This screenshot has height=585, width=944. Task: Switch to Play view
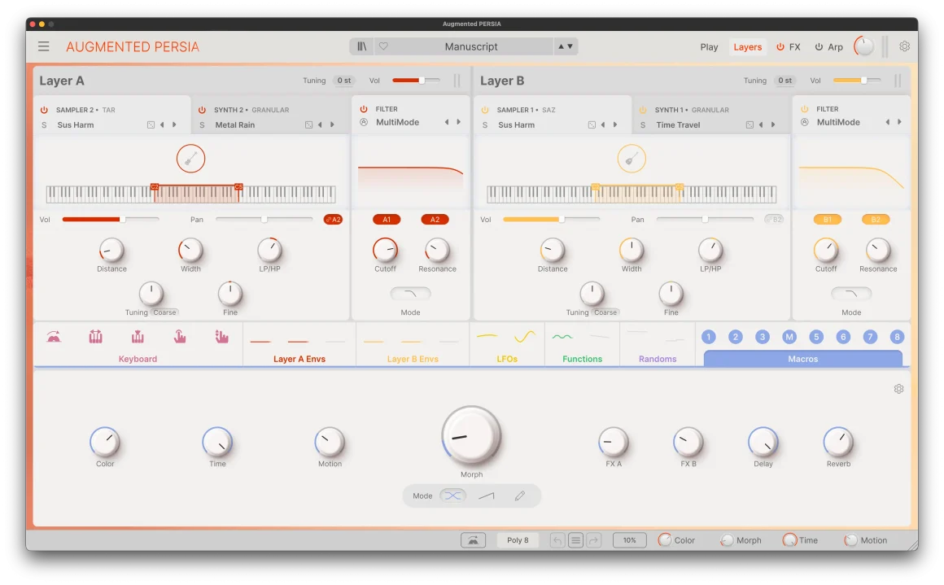coord(709,46)
